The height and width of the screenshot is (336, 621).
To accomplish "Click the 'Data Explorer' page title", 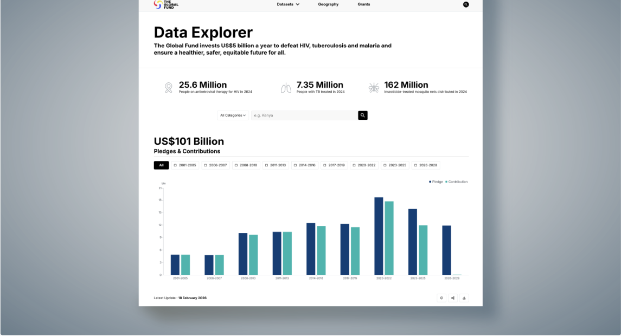I will (203, 33).
